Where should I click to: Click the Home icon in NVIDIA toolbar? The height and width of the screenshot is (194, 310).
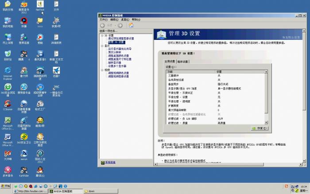point(131,25)
